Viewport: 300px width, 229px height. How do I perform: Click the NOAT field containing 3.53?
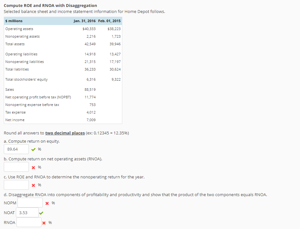point(27,213)
